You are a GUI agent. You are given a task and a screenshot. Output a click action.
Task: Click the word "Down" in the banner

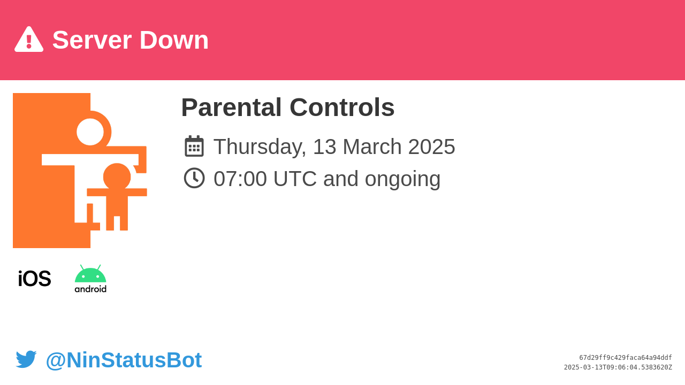(174, 40)
